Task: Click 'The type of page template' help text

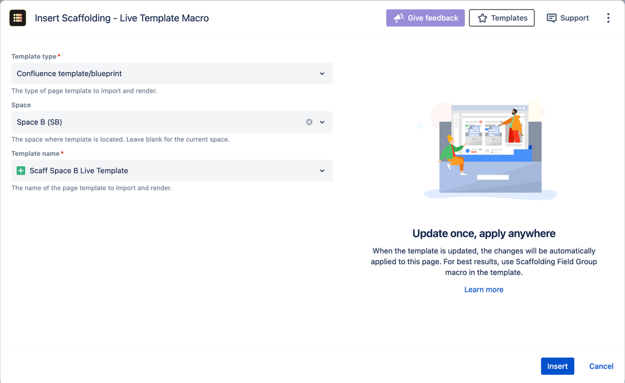Action: 84,91
